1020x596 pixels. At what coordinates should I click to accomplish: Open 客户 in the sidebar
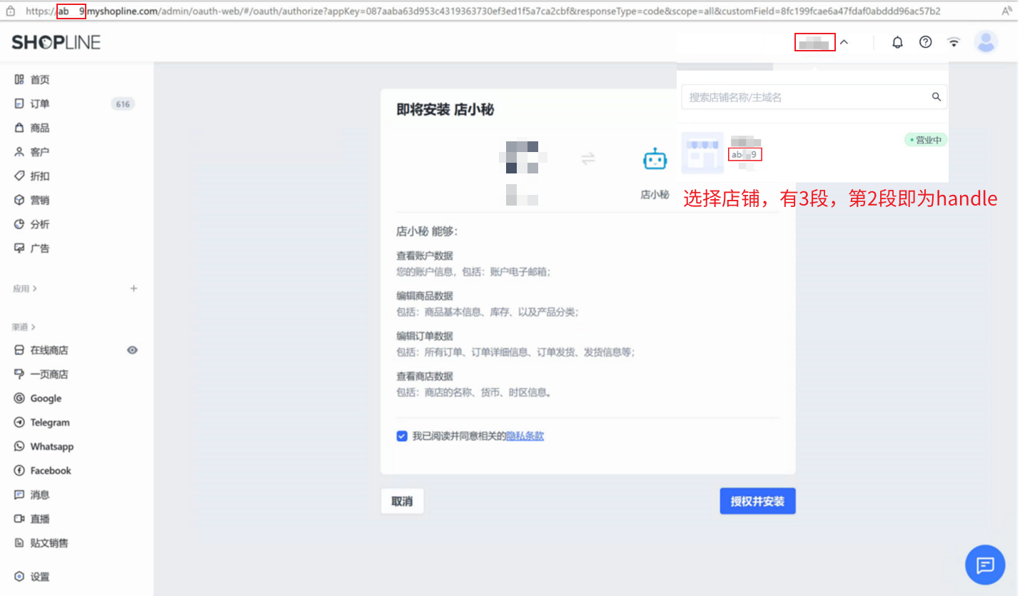(40, 152)
